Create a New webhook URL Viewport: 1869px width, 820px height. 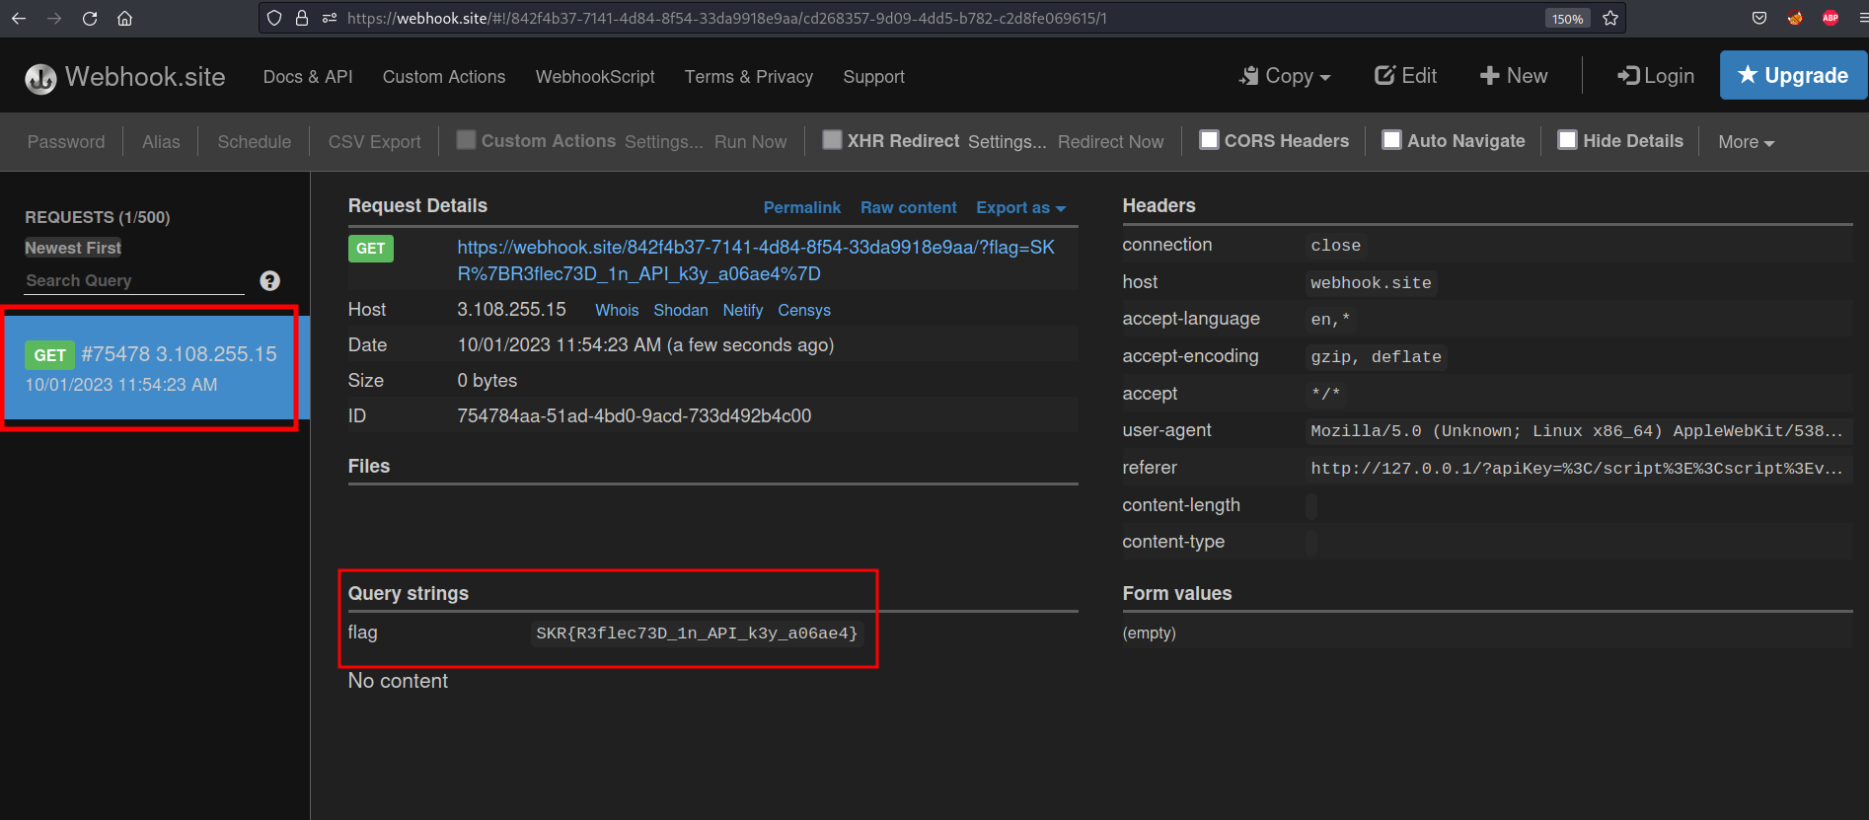[x=1514, y=76]
